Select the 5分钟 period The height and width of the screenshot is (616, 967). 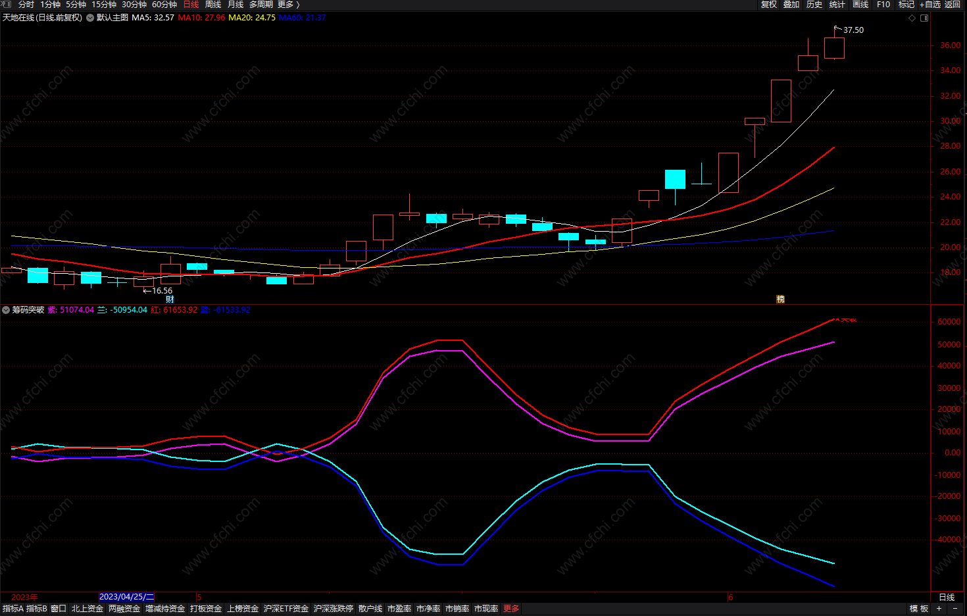[76, 5]
